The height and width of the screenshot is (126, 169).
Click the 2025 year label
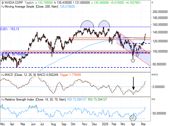pyautogui.click(x=105, y=124)
